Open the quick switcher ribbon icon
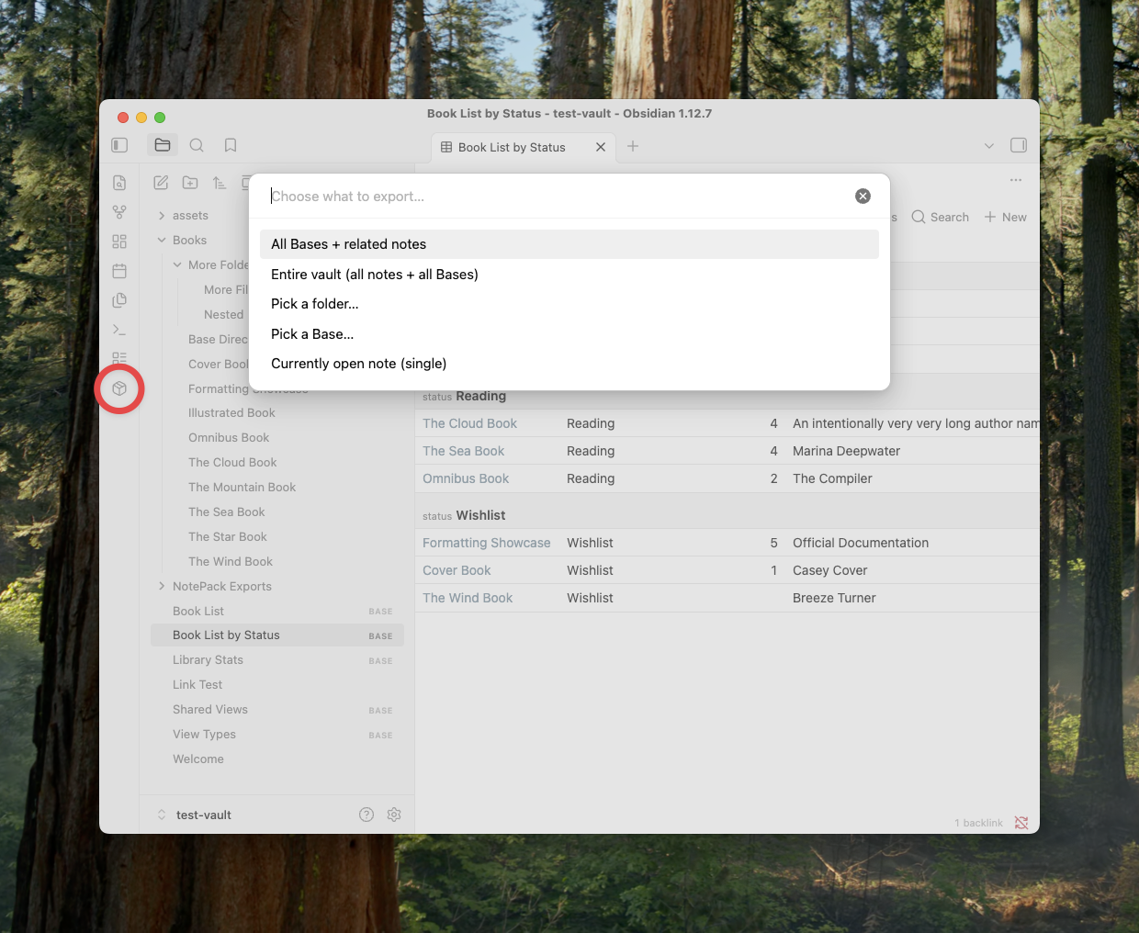This screenshot has width=1139, height=933. (119, 183)
